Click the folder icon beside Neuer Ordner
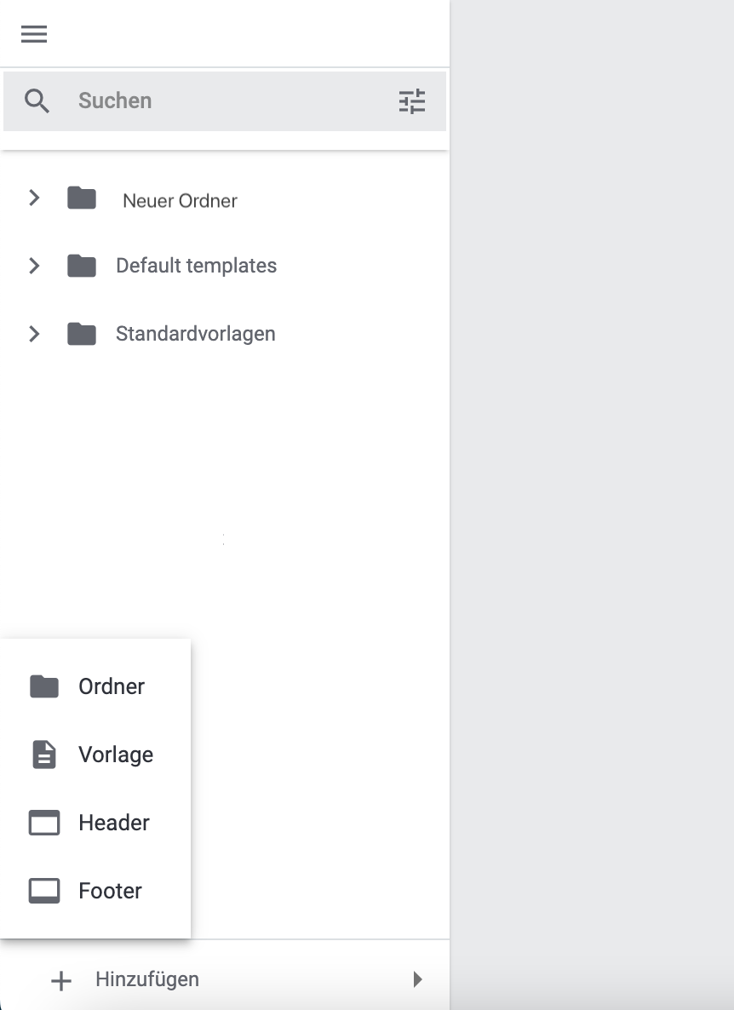Image resolution: width=734 pixels, height=1010 pixels. point(82,198)
